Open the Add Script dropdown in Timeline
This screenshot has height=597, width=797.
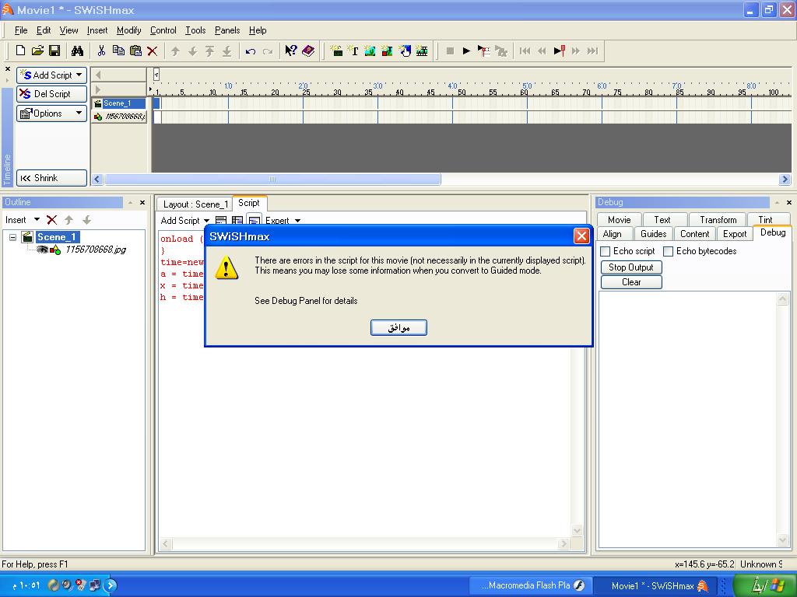pos(52,75)
